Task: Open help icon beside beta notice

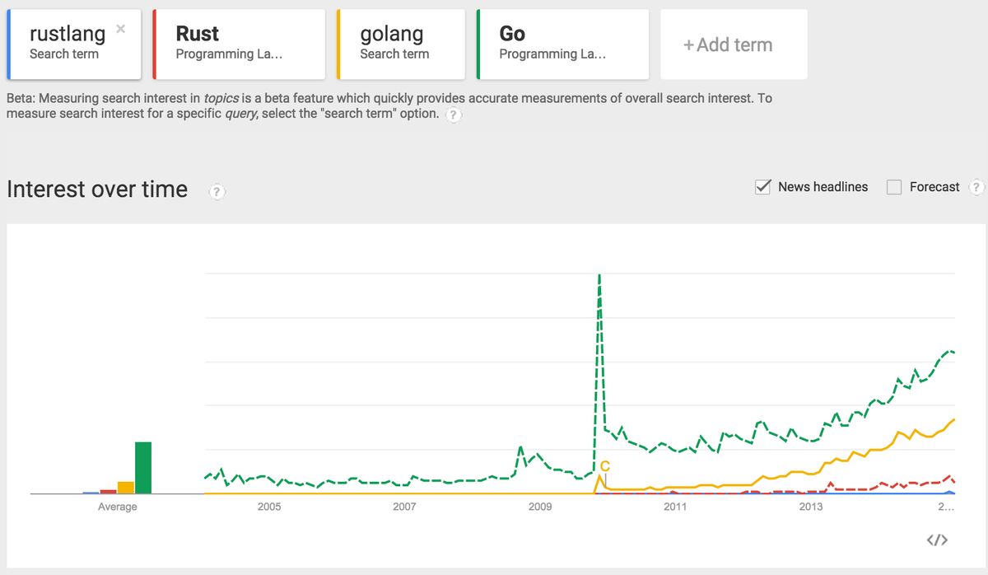Action: click(452, 115)
